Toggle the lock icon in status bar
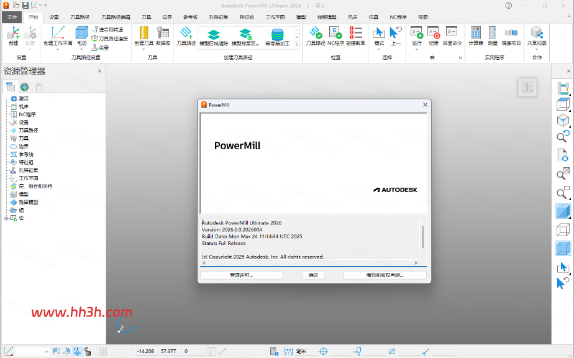The height and width of the screenshot is (358, 574). click(x=88, y=351)
